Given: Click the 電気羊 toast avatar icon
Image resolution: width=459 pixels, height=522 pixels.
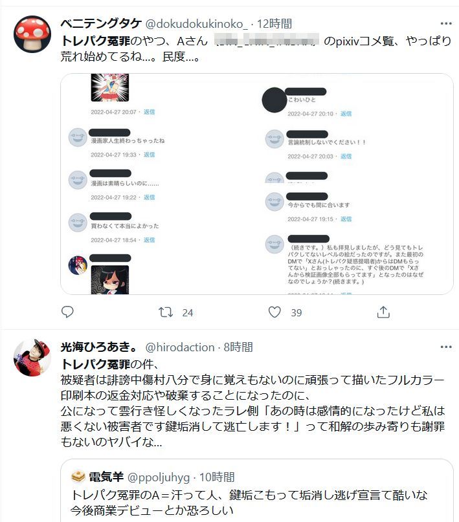Looking at the screenshot, I should click(x=78, y=477).
